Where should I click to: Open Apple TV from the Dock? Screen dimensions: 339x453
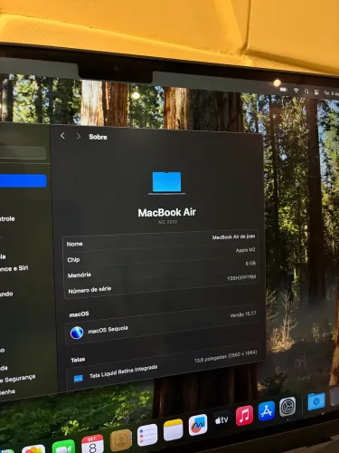point(221,419)
